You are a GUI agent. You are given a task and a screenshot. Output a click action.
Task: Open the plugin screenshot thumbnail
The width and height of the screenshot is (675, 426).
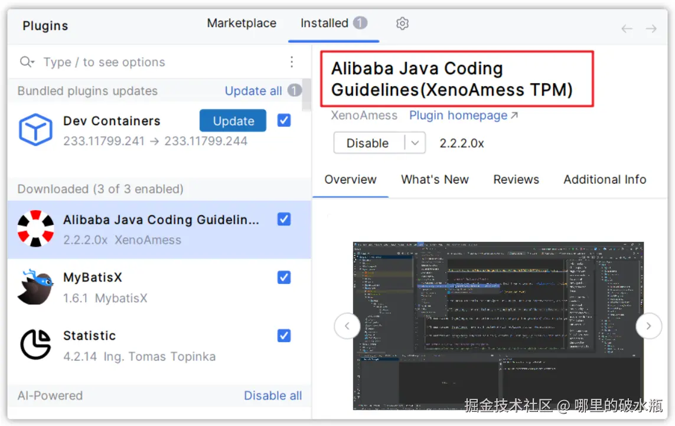coord(498,326)
